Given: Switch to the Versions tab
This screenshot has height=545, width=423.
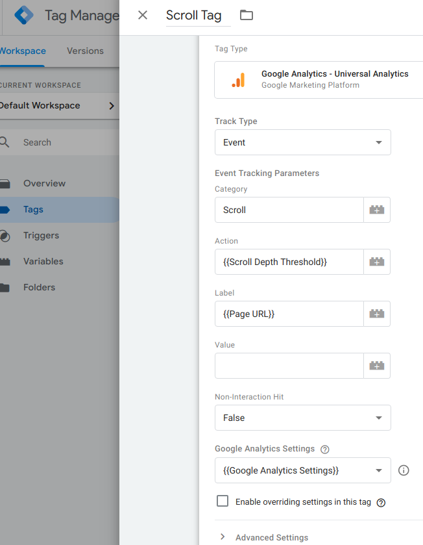Looking at the screenshot, I should click(x=86, y=51).
